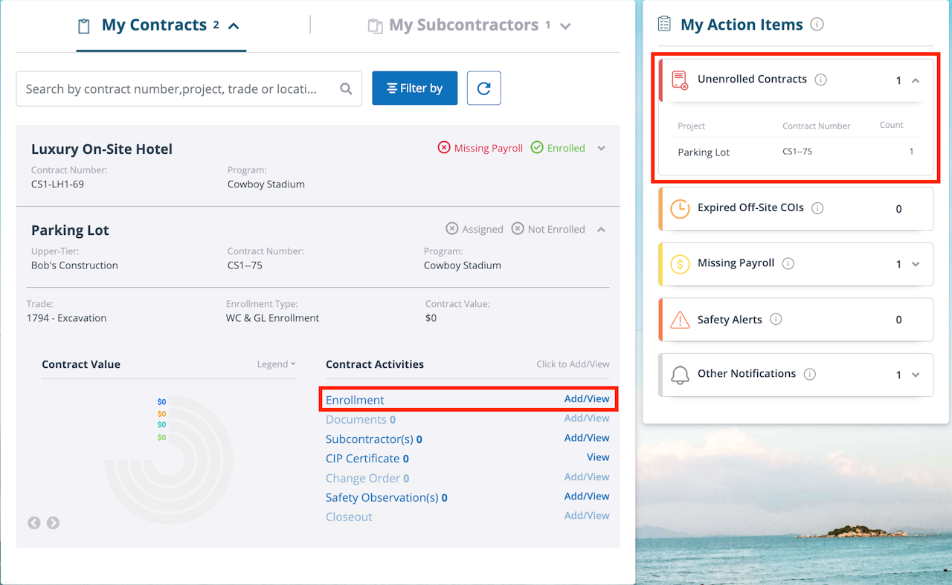Go to previous chart with left arrow

coord(34,523)
